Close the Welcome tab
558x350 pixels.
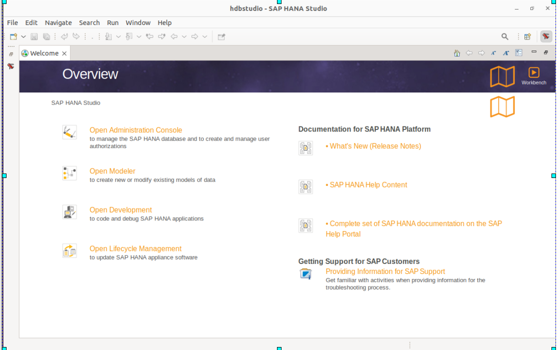[65, 53]
